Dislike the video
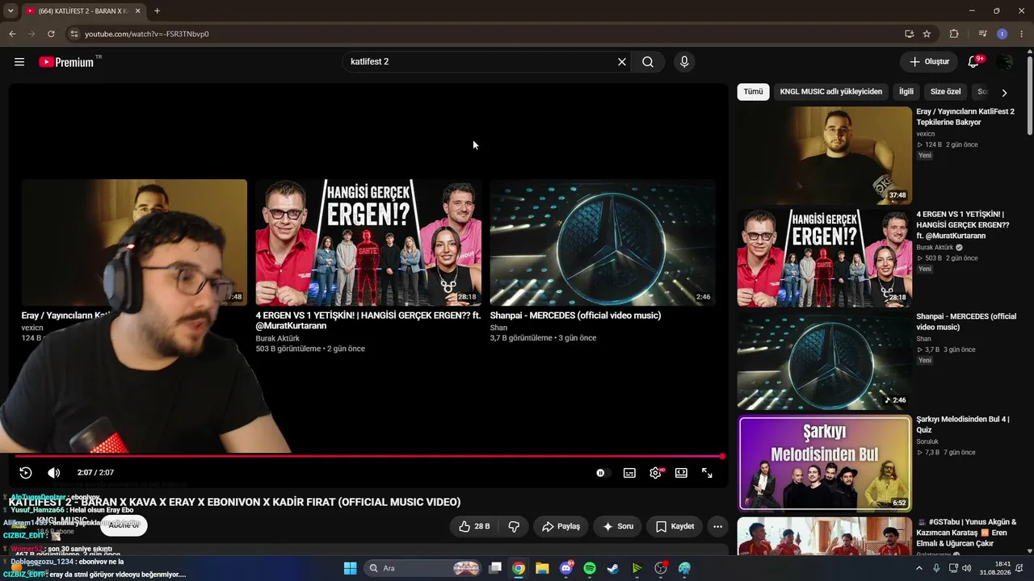This screenshot has height=581, width=1034. 514,526
